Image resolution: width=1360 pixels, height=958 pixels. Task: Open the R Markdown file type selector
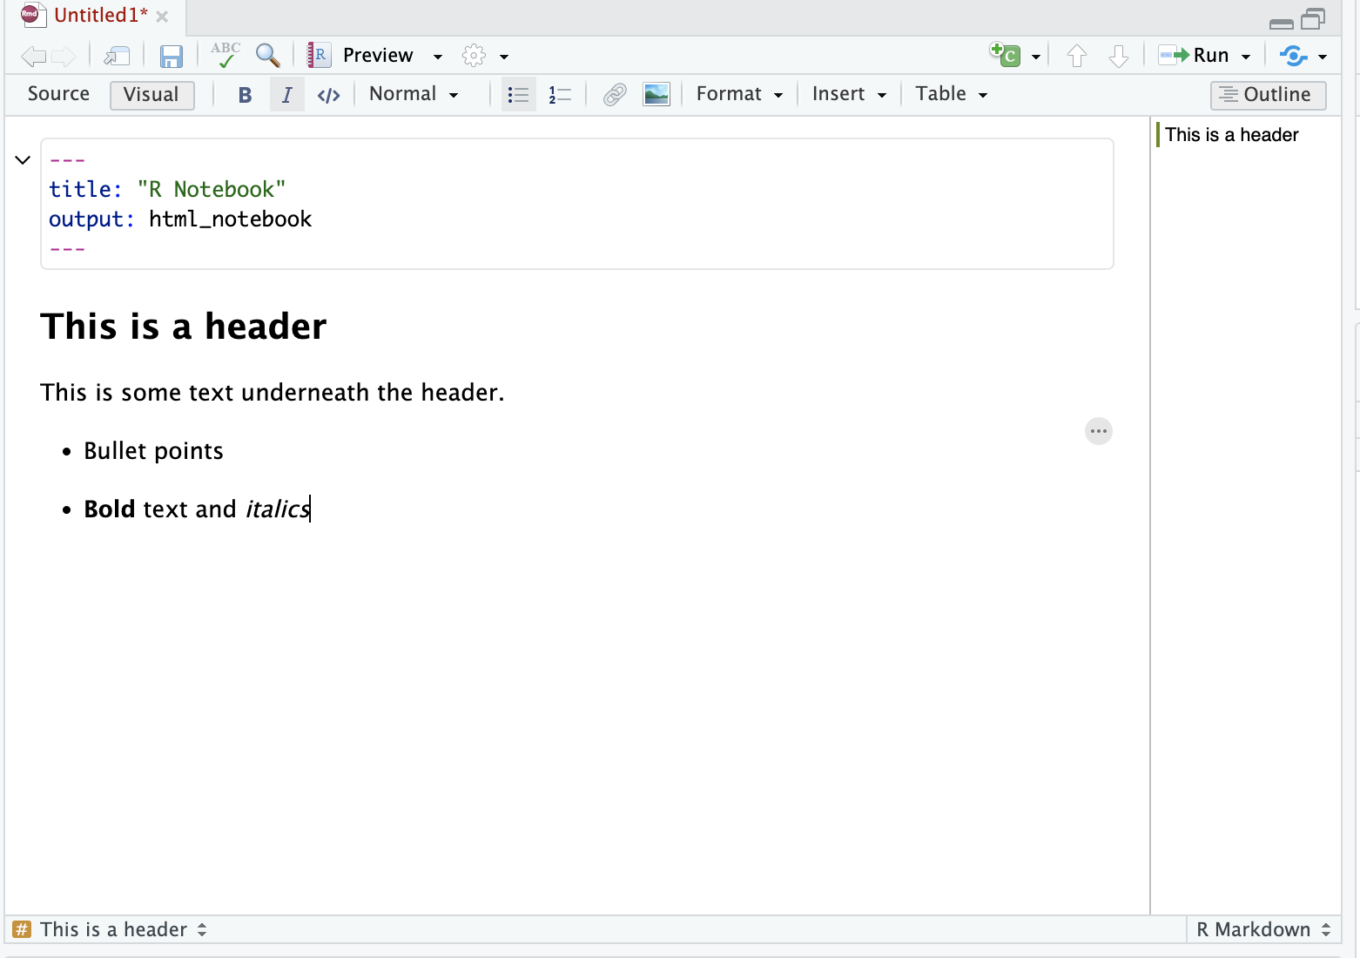(x=1262, y=929)
